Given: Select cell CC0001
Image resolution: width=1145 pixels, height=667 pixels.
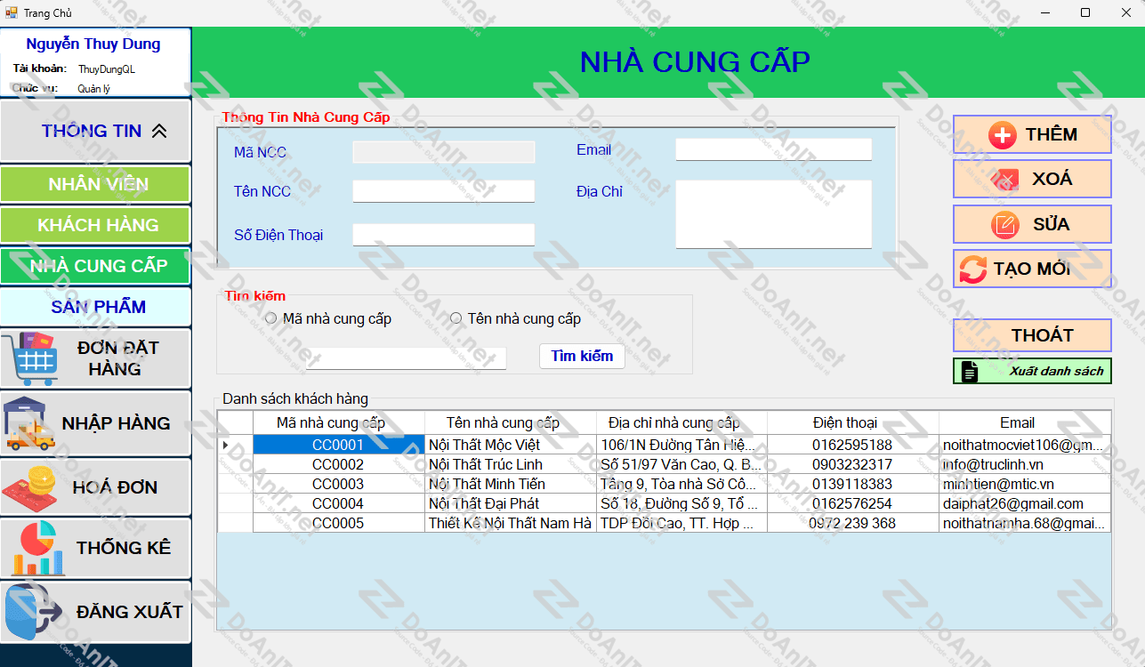Looking at the screenshot, I should [x=339, y=445].
